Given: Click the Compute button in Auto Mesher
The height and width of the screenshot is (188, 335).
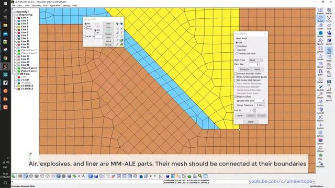Looking at the screenshot, I should [x=244, y=69].
